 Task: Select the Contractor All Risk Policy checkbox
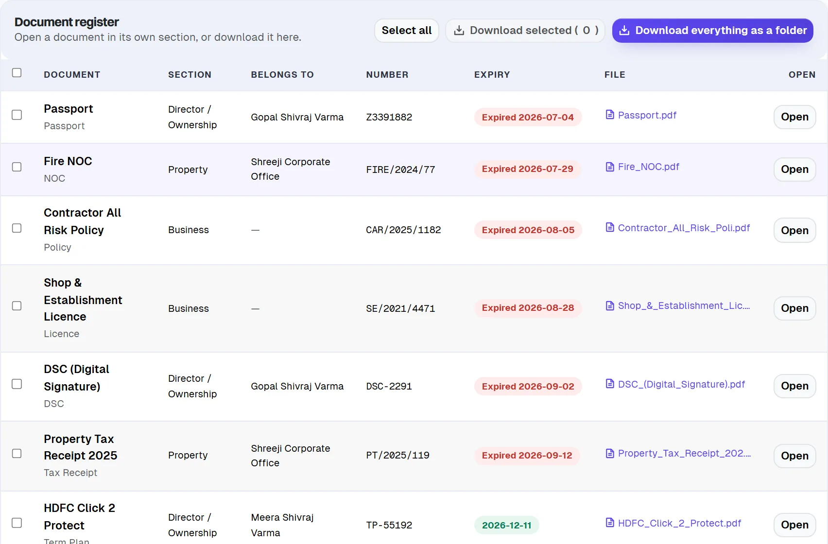coord(17,228)
